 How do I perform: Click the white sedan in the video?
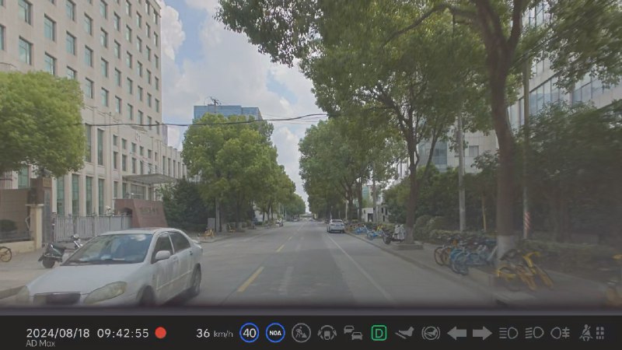[111, 268]
